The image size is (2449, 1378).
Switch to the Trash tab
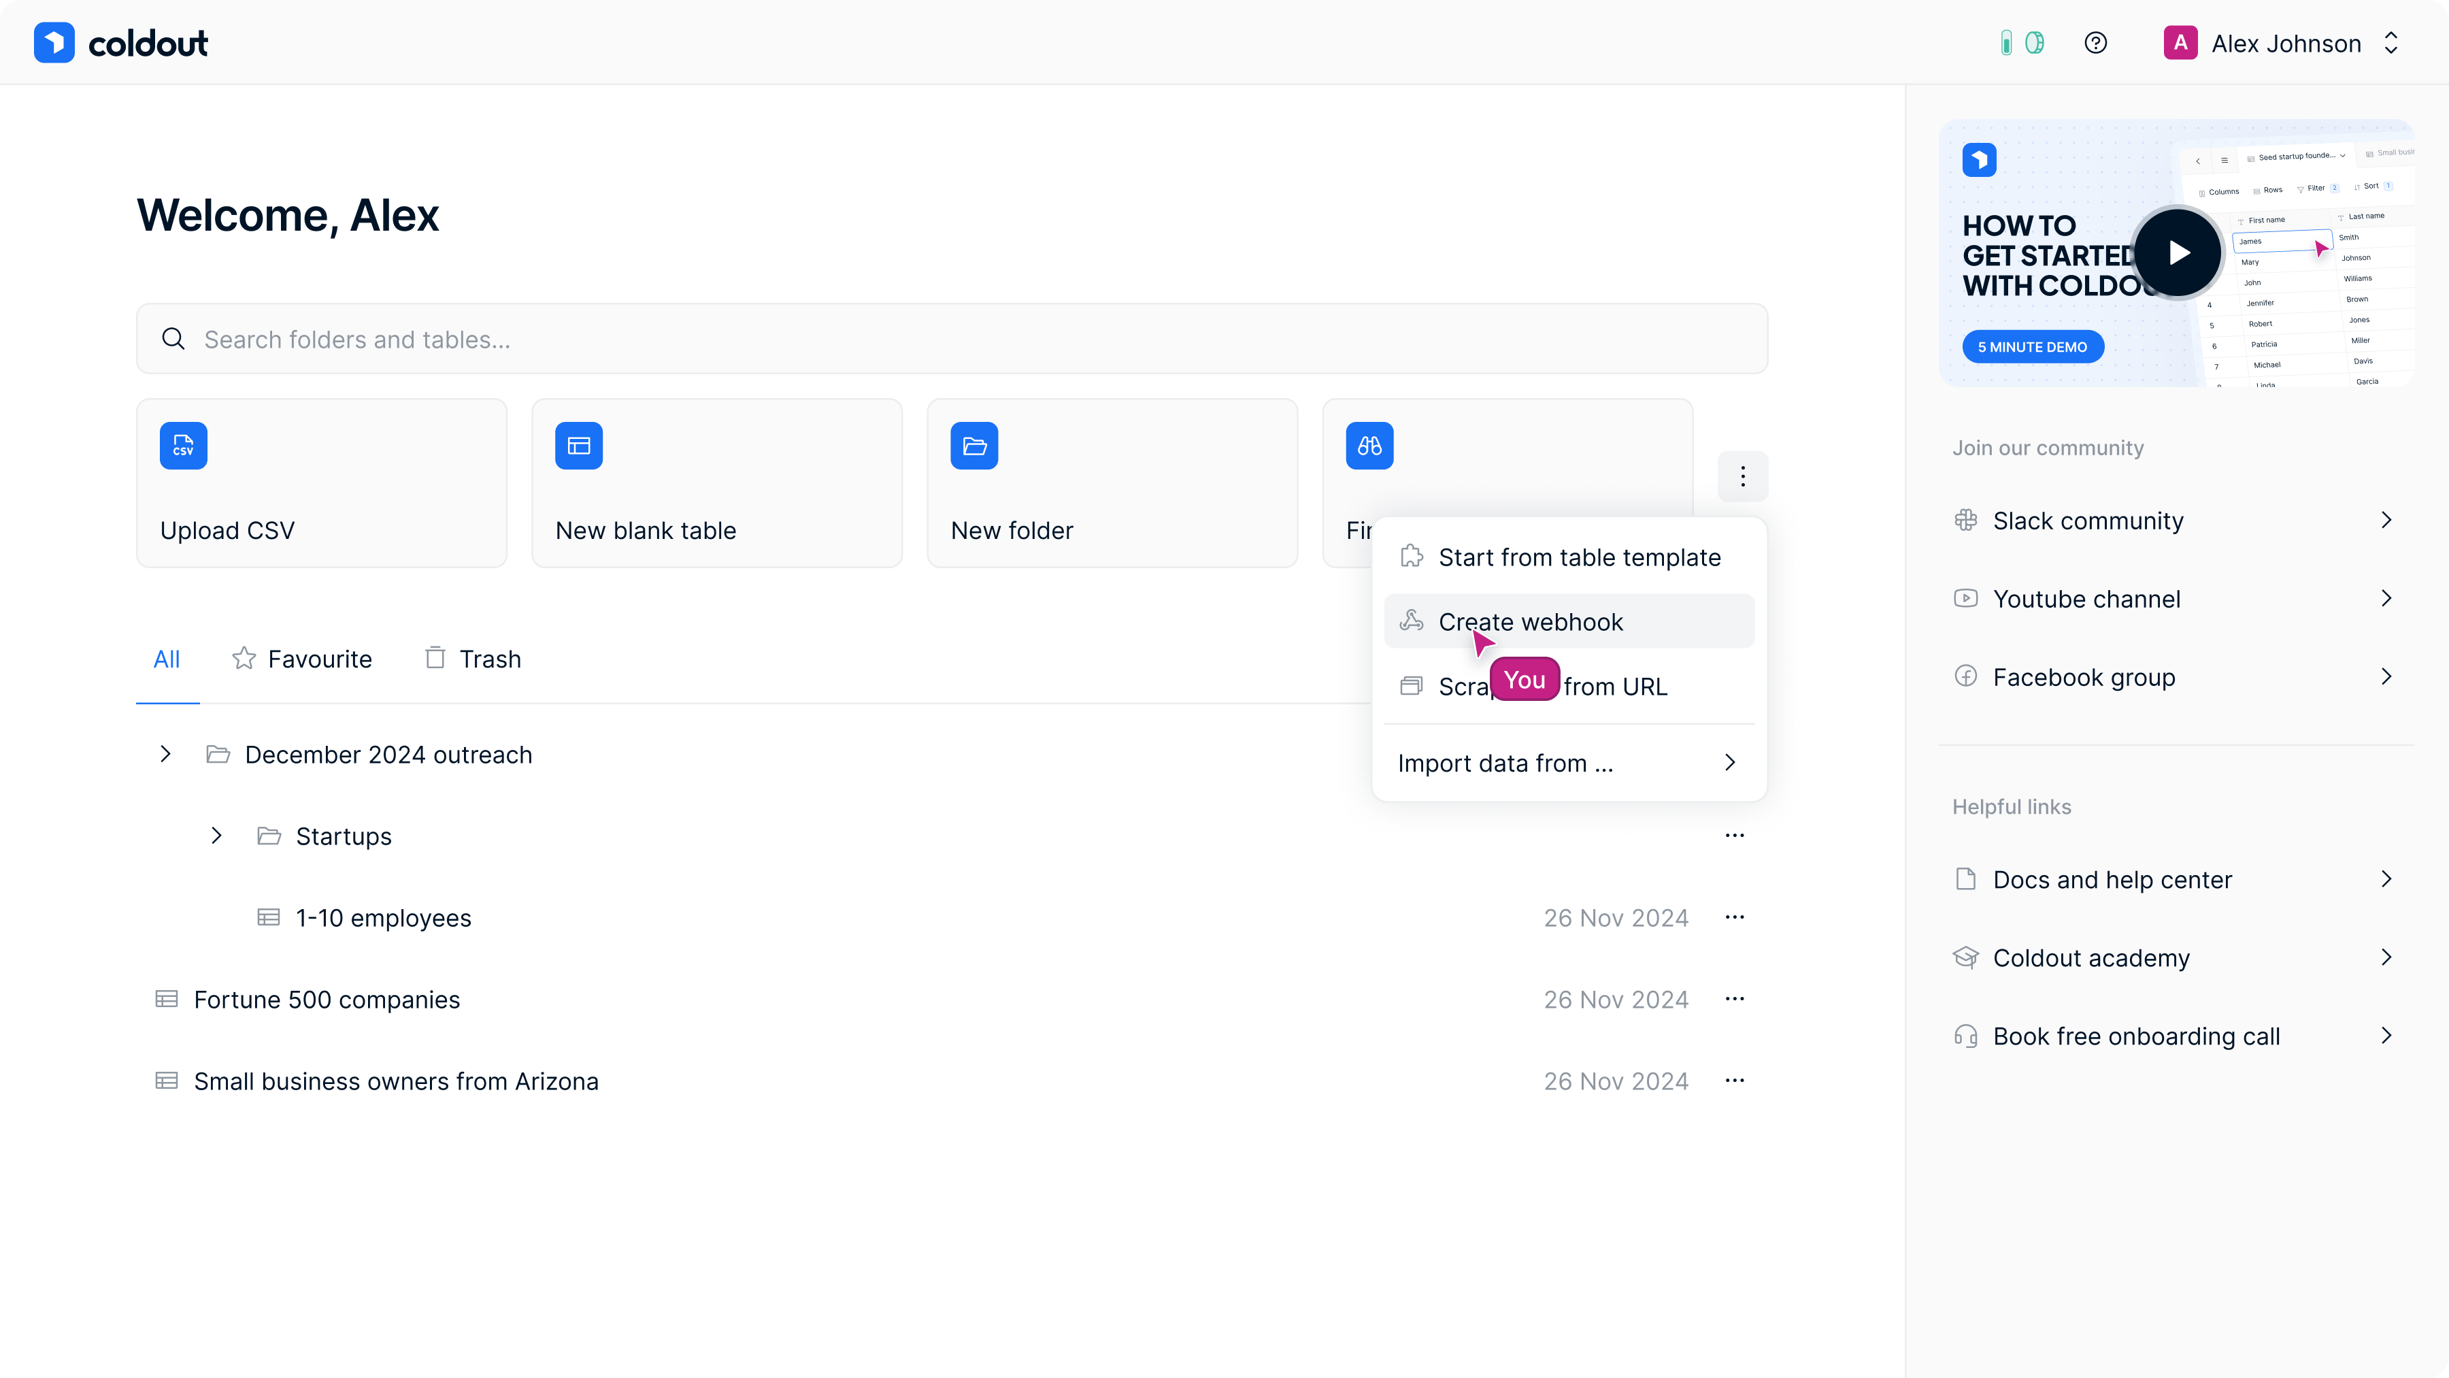[x=473, y=659]
